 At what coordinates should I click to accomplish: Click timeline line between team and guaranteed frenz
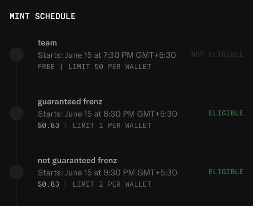[x=16, y=84]
